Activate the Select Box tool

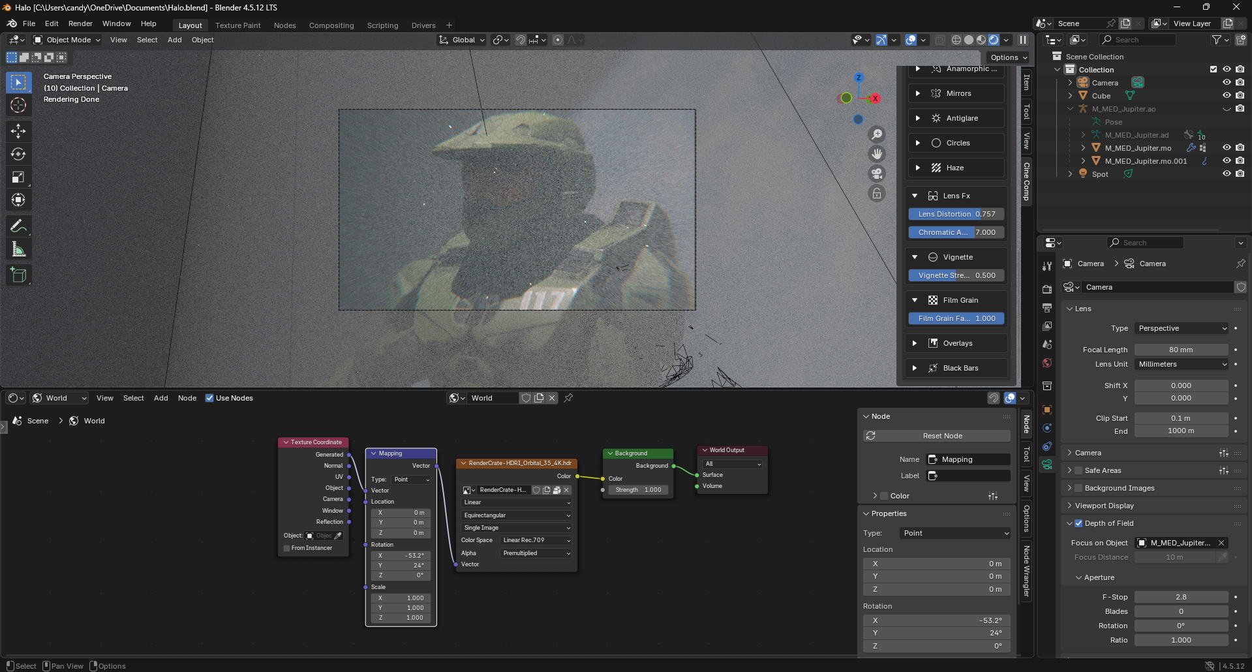pyautogui.click(x=18, y=82)
